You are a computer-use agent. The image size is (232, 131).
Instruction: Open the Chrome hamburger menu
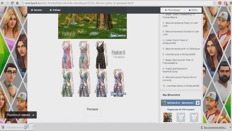pyautogui.click(x=231, y=3)
